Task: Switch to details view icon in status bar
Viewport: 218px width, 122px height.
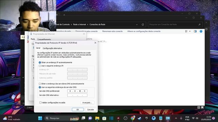Action: [x=199, y=107]
